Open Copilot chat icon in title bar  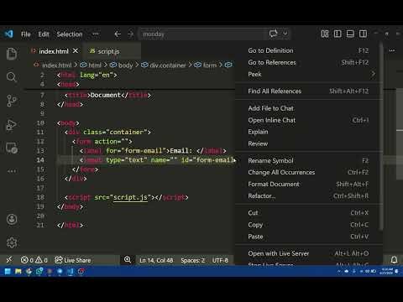274,34
